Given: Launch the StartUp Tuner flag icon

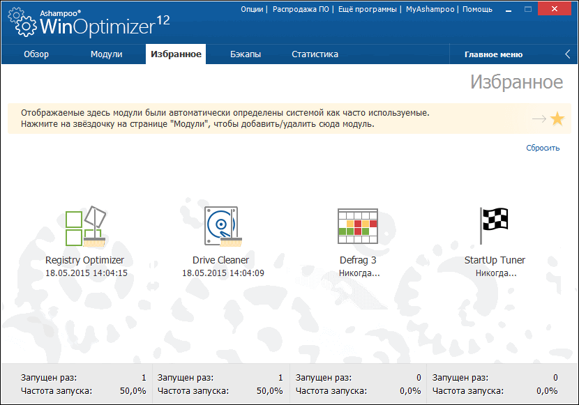Looking at the screenshot, I should pos(494,225).
